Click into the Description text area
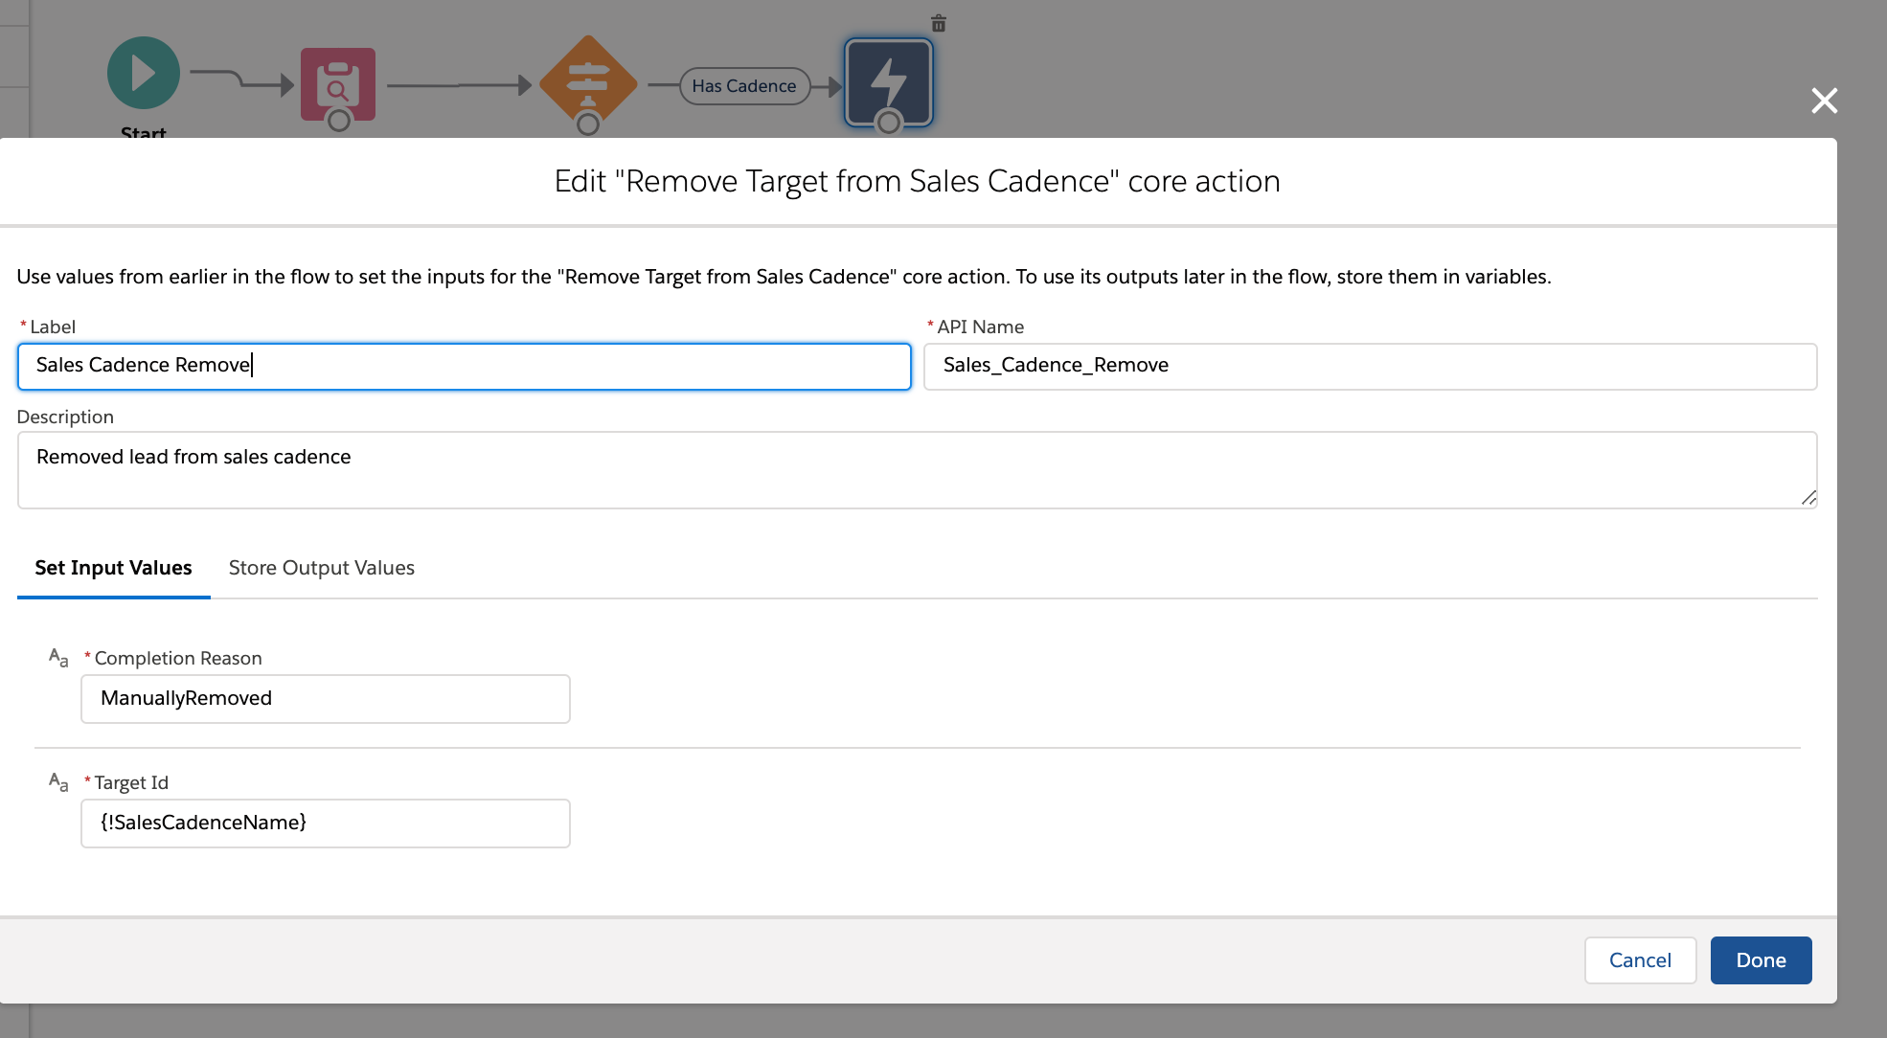This screenshot has width=1887, height=1038. coord(916,469)
